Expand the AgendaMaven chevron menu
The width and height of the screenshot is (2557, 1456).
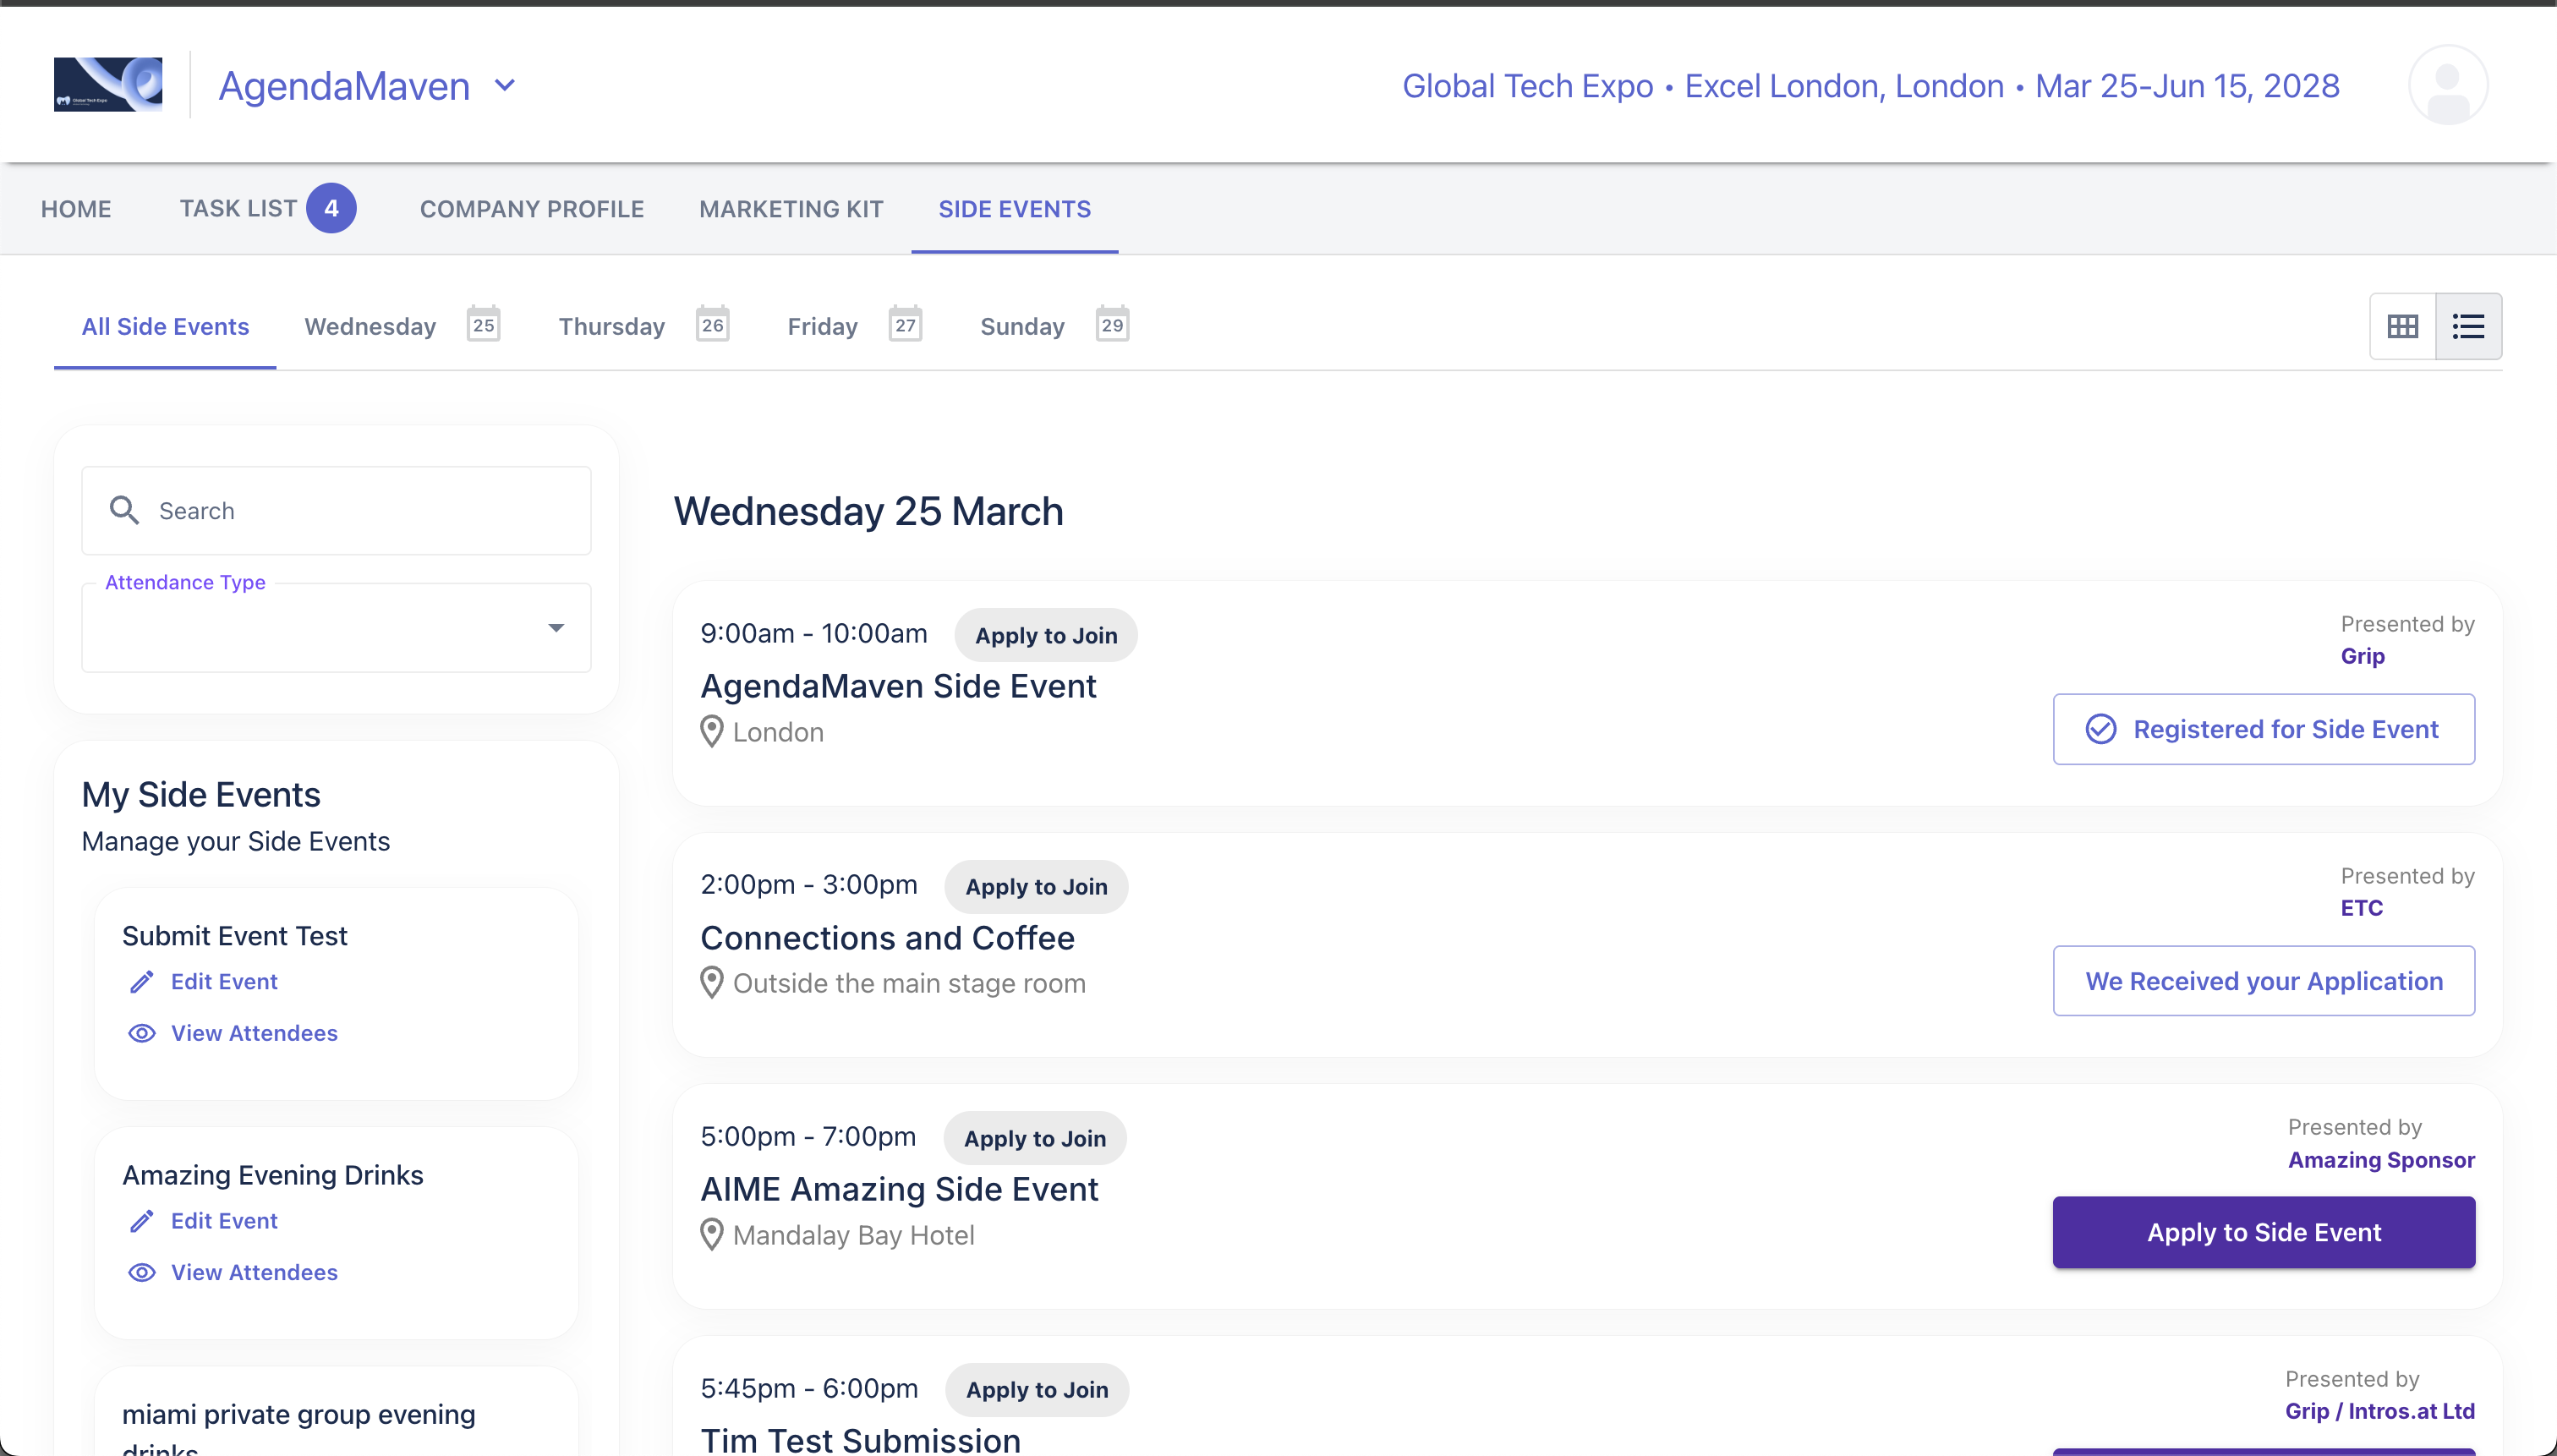(505, 86)
